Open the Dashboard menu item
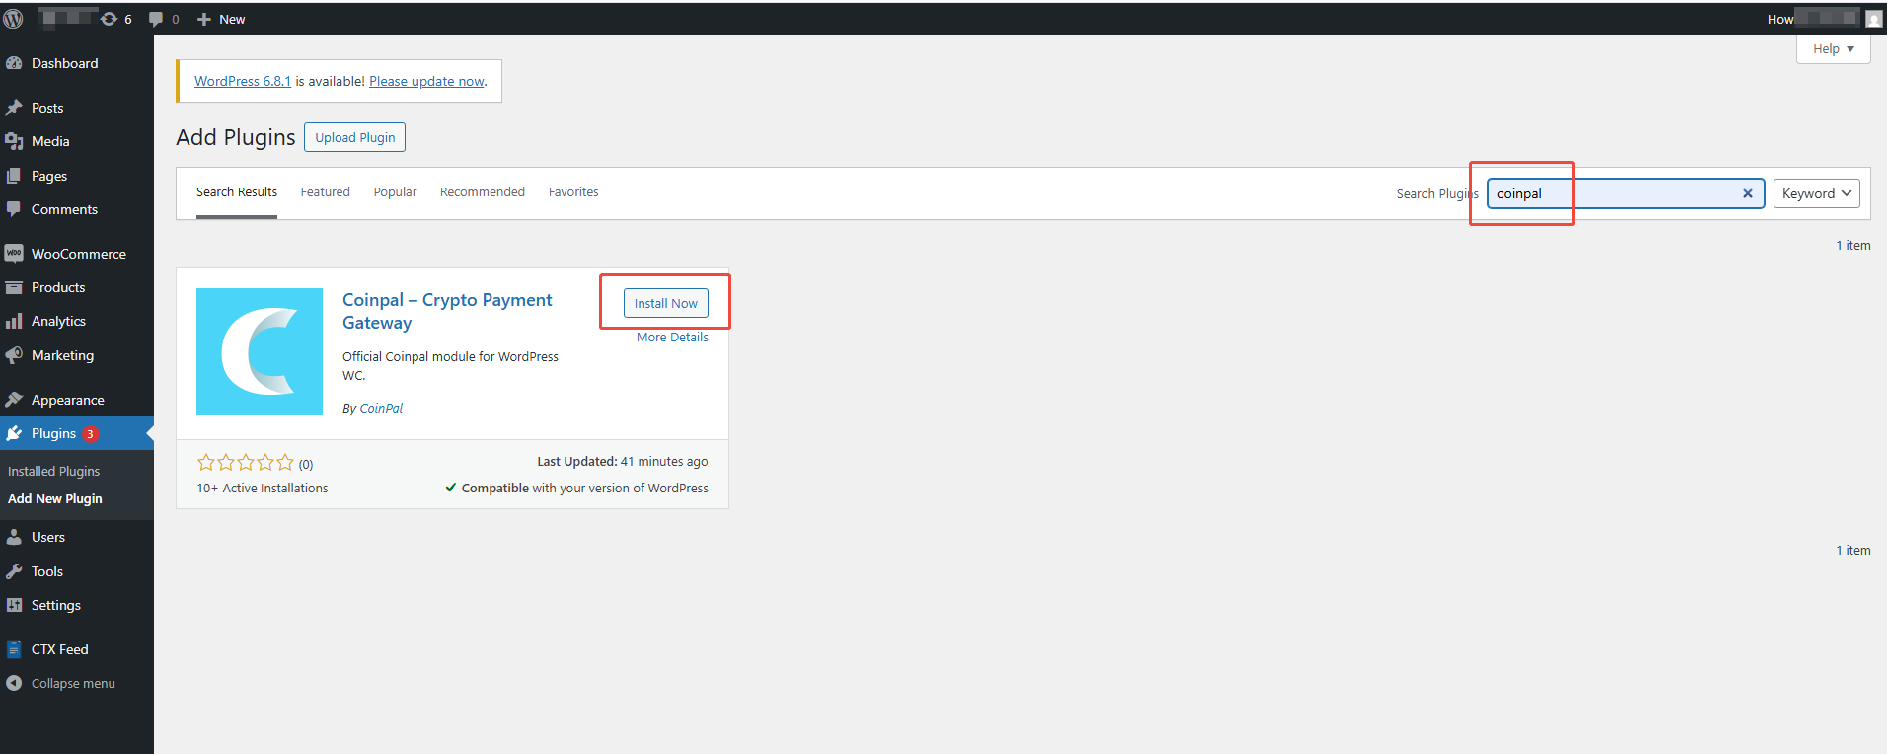The height and width of the screenshot is (754, 1887). (x=64, y=63)
